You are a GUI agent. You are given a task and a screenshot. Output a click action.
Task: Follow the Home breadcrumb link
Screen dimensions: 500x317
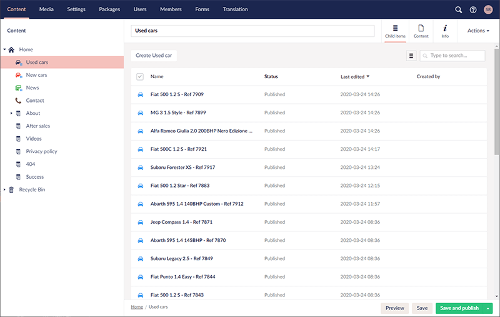click(137, 307)
